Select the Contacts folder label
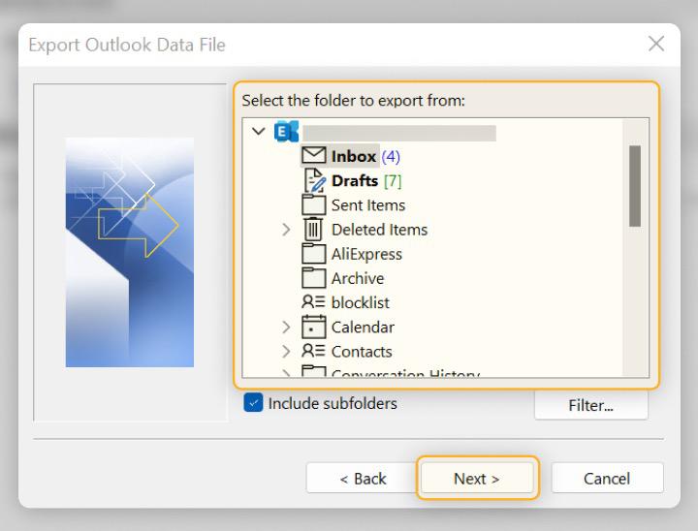 point(362,352)
